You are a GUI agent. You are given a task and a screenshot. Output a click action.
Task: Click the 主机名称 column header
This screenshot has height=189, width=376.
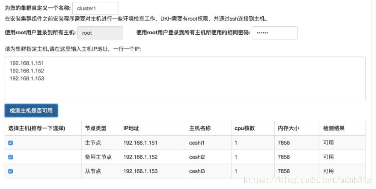point(200,128)
